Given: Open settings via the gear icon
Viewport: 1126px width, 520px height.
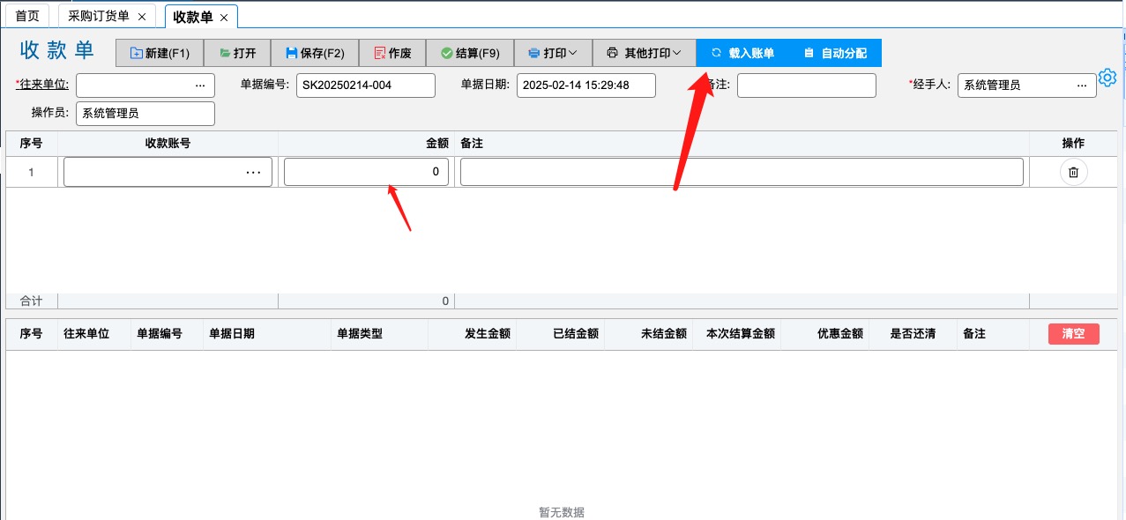Looking at the screenshot, I should tap(1107, 77).
